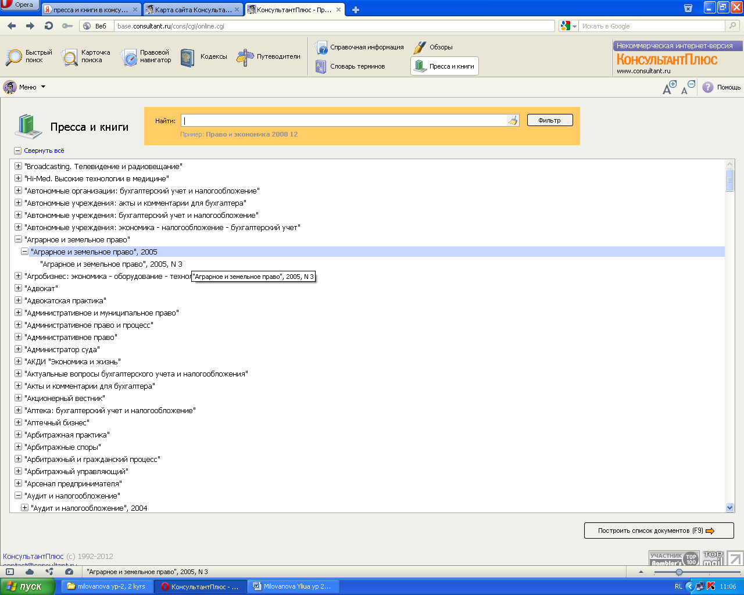Click КонсультантПлюс footer link
The width and height of the screenshot is (744, 595).
coord(33,556)
